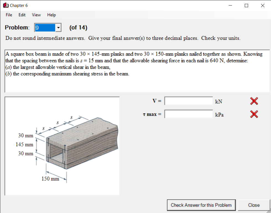Click the red X icon beside the τ max field
Screen dimensions: 271x213
tap(254, 114)
